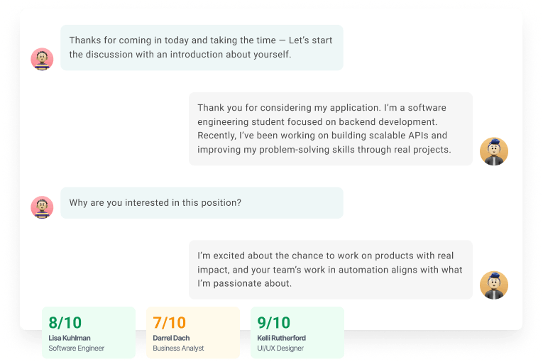Click the Business Analyst role label
The height and width of the screenshot is (362, 543).
(x=179, y=349)
